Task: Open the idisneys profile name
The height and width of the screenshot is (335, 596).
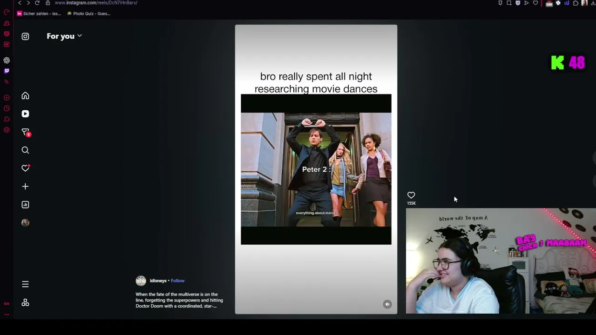Action: point(158,281)
